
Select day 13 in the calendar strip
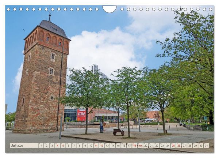(107, 145)
